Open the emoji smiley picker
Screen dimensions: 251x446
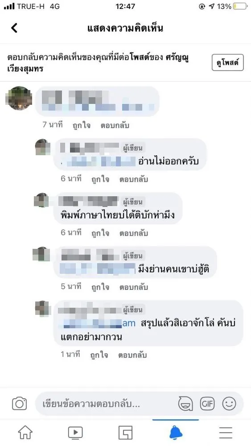[229, 404]
